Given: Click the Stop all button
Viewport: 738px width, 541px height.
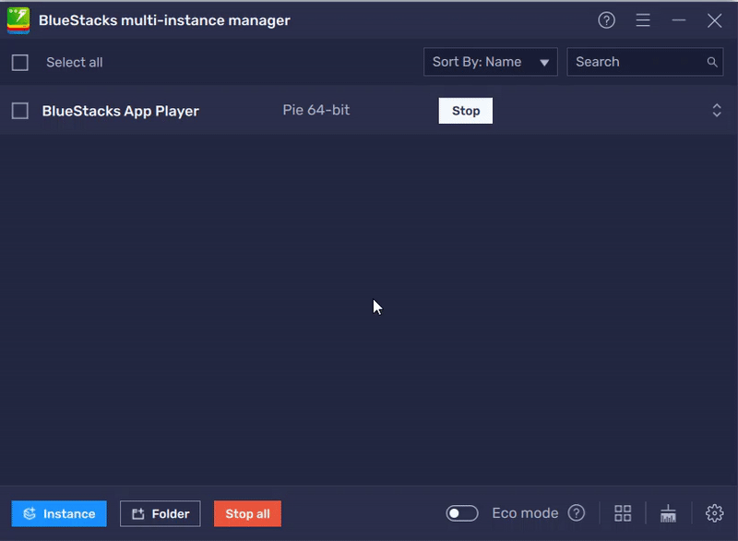Looking at the screenshot, I should coord(247,513).
